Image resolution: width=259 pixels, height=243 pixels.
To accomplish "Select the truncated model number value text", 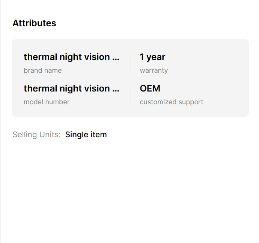I will (71, 88).
